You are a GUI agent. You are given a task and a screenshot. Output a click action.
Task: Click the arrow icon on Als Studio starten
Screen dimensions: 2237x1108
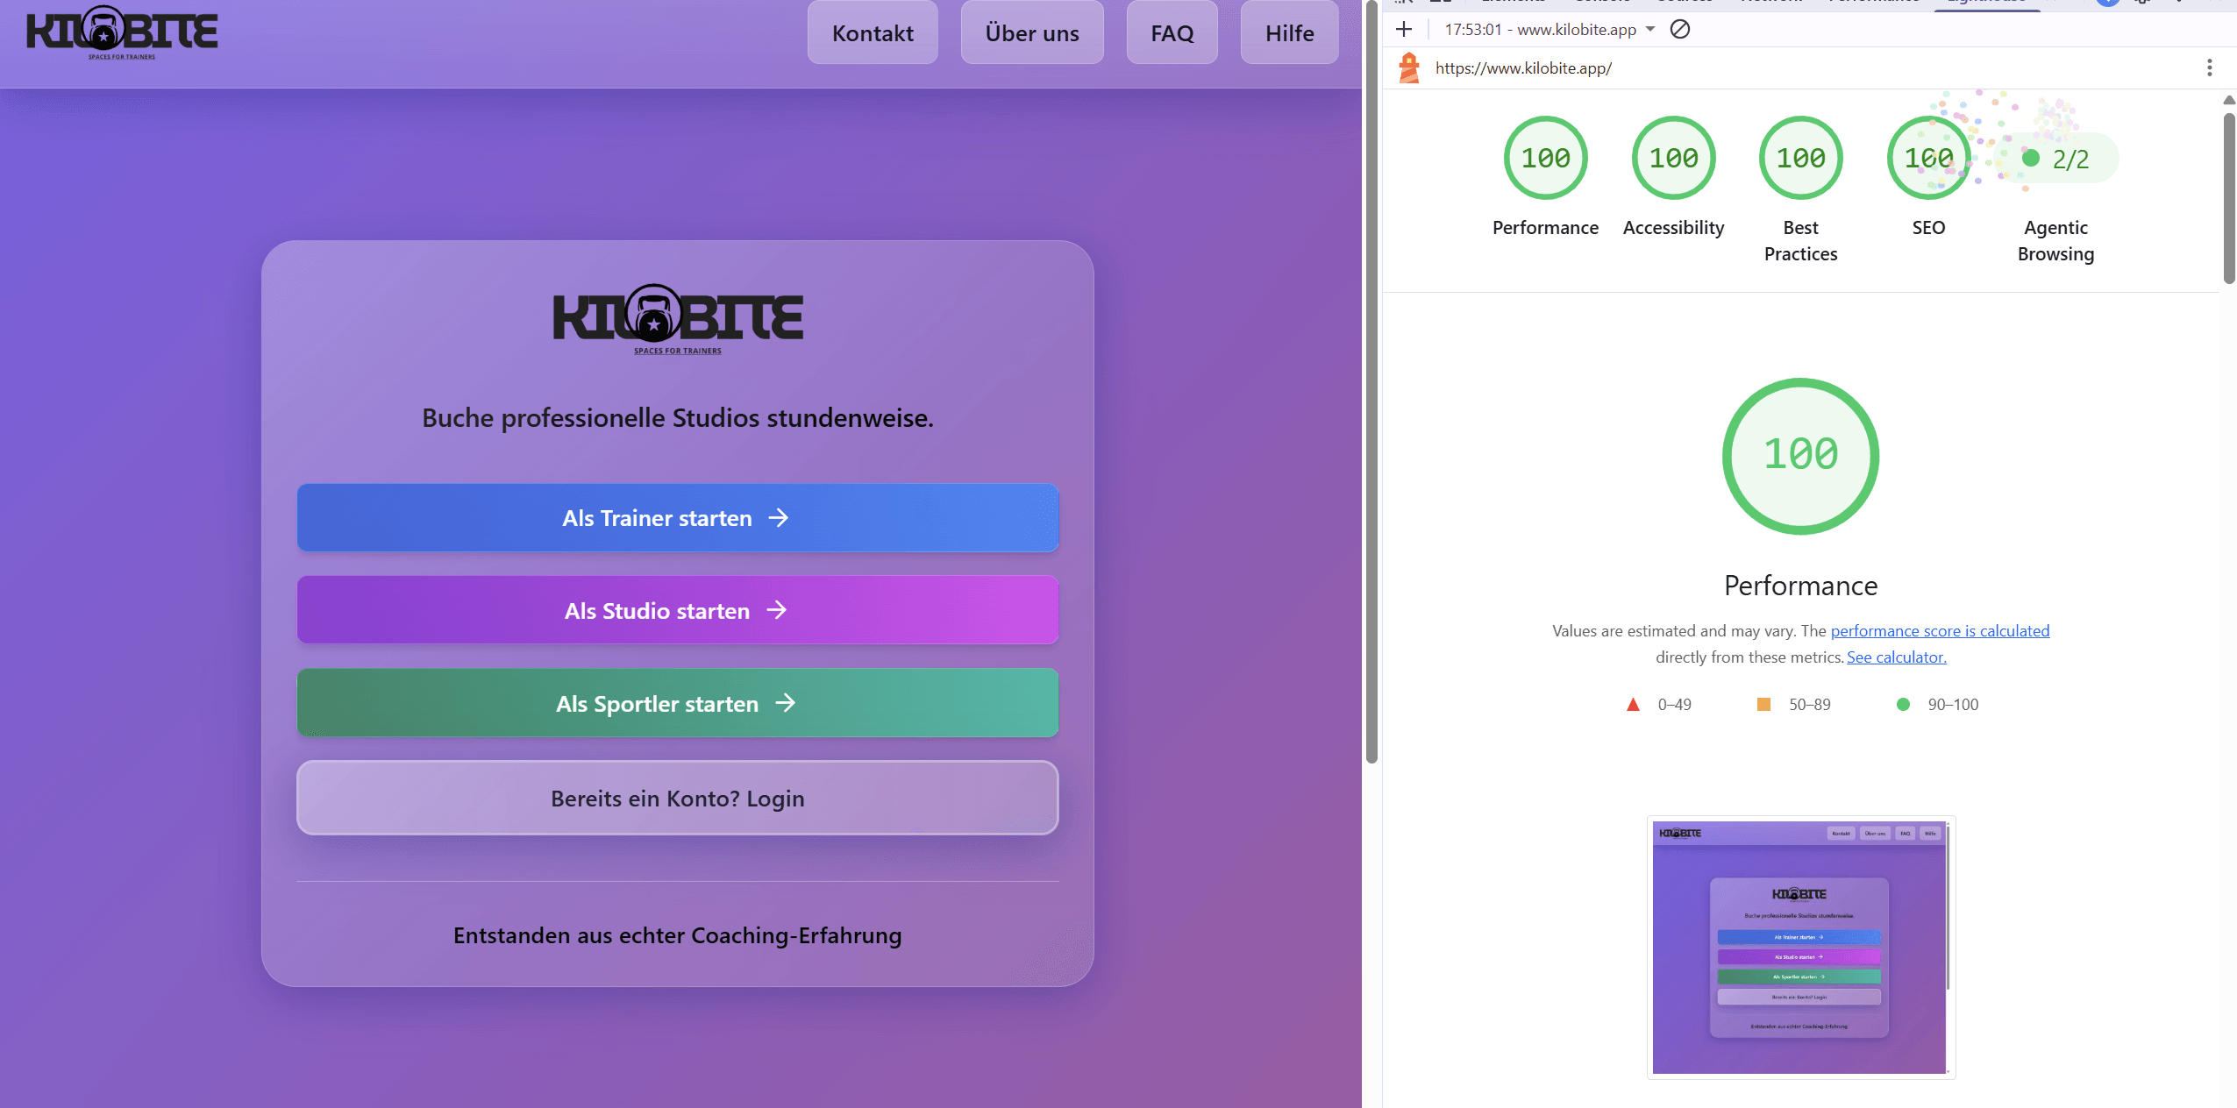click(777, 610)
